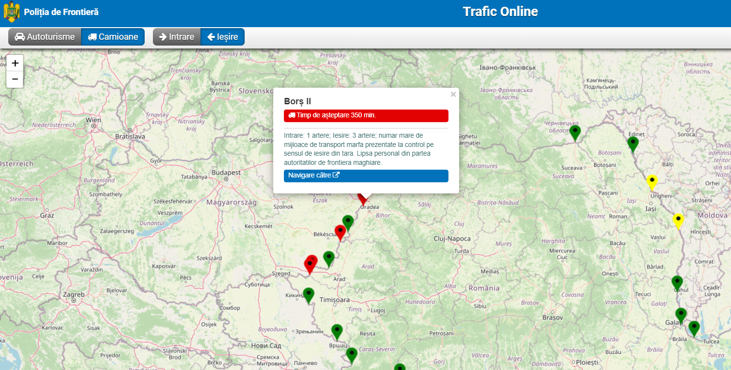Click the red marker near Békéscsaba

tap(340, 232)
